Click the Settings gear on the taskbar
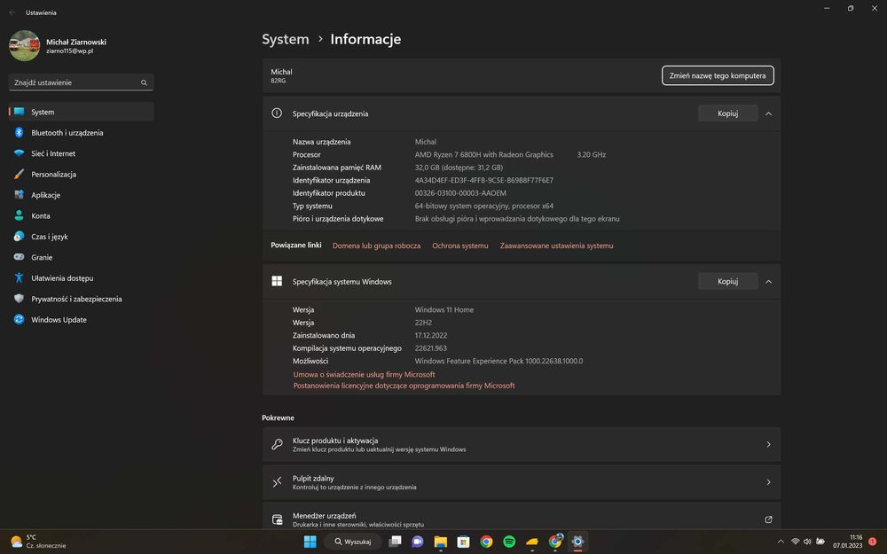The image size is (887, 554). tap(577, 542)
